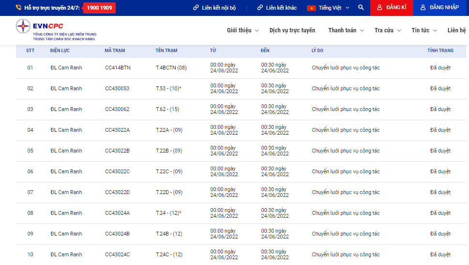Image resolution: width=469 pixels, height=265 pixels.
Task: Expand the Tin tức menu
Action: pos(424,30)
